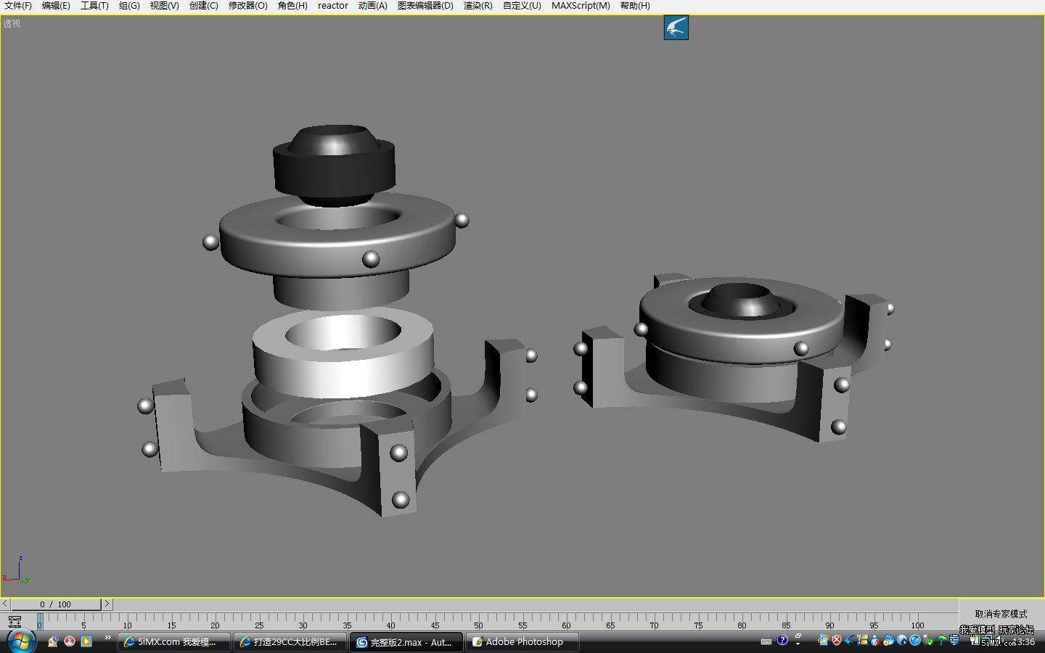Image resolution: width=1045 pixels, height=653 pixels.
Task: Open the 视图(V) menu
Action: tap(164, 6)
